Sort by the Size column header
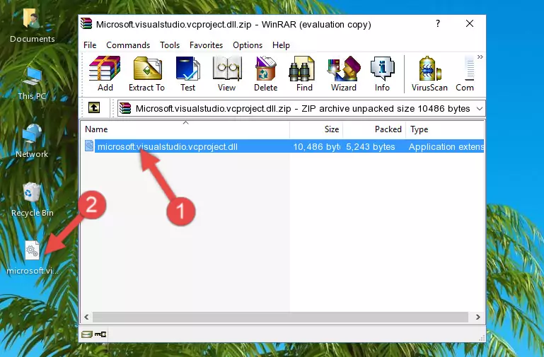Screen dimensions: 544x357 coord(316,129)
